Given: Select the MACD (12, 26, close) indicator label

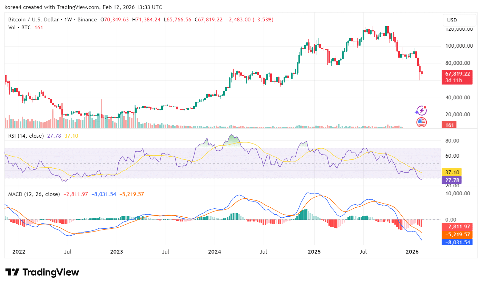Looking at the screenshot, I should pos(34,194).
